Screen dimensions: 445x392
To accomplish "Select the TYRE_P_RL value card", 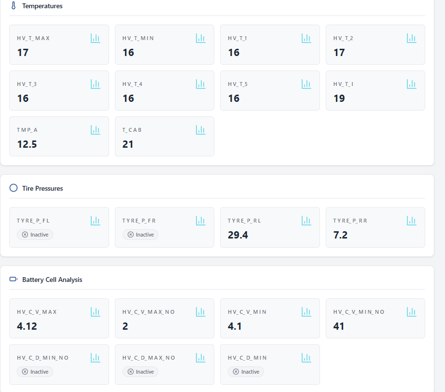I will point(270,227).
